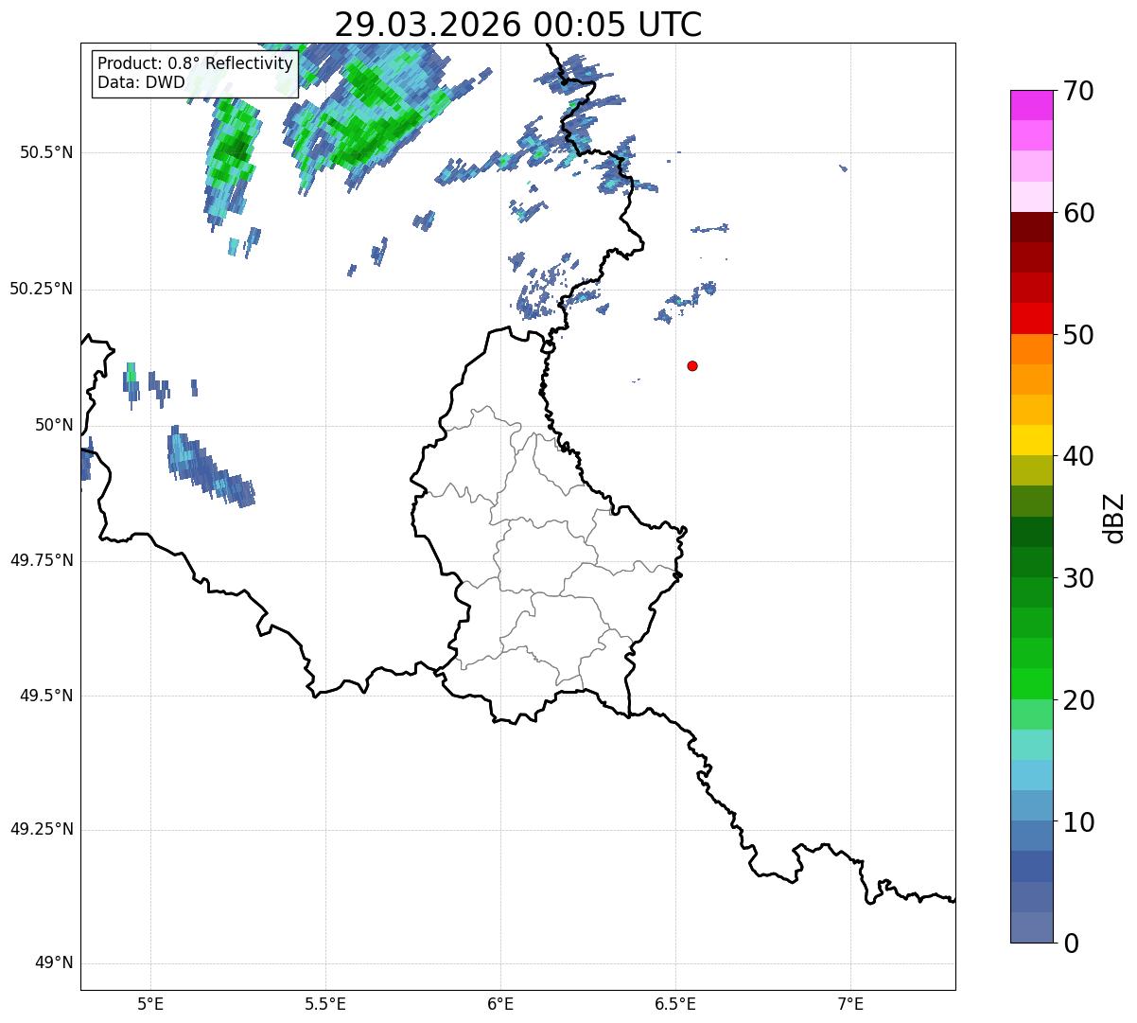Image resolution: width=1137 pixels, height=1023 pixels.
Task: Click the 6.5°E longitude label
Action: pos(675,1003)
